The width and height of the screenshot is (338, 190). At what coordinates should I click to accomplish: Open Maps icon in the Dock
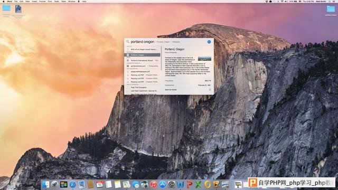point(127,184)
